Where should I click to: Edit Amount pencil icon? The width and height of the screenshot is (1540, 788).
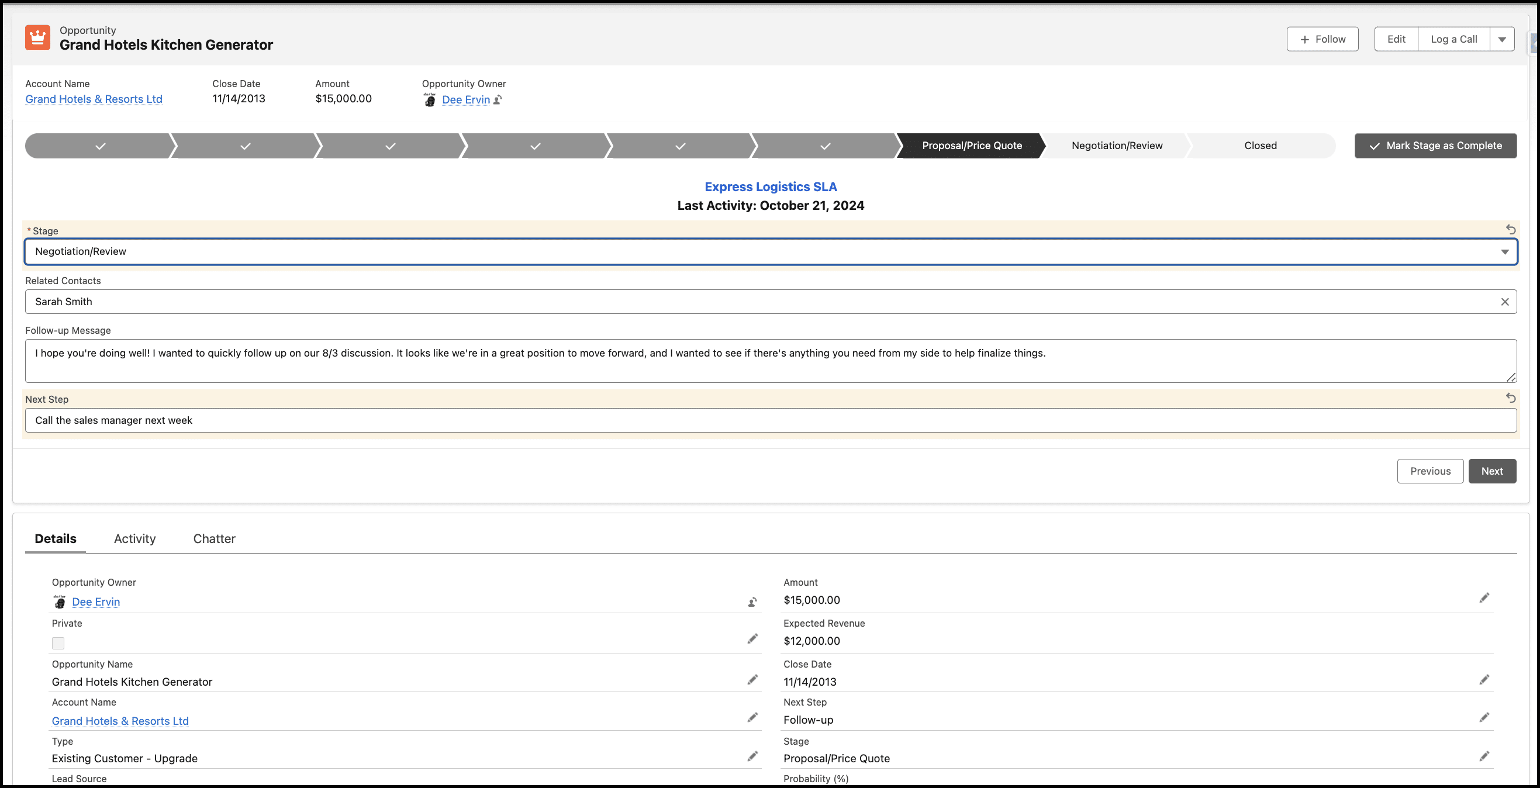1484,598
